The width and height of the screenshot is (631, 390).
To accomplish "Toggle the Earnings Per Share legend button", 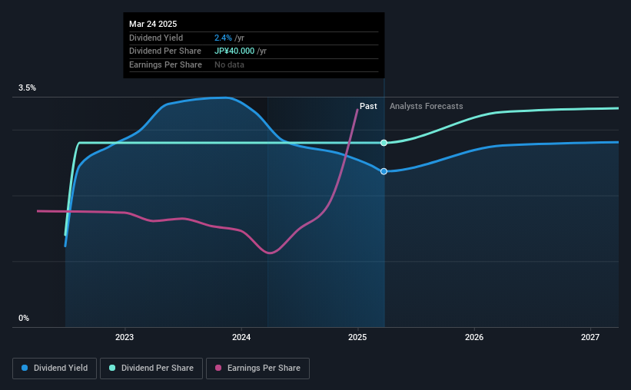I will click(x=257, y=369).
